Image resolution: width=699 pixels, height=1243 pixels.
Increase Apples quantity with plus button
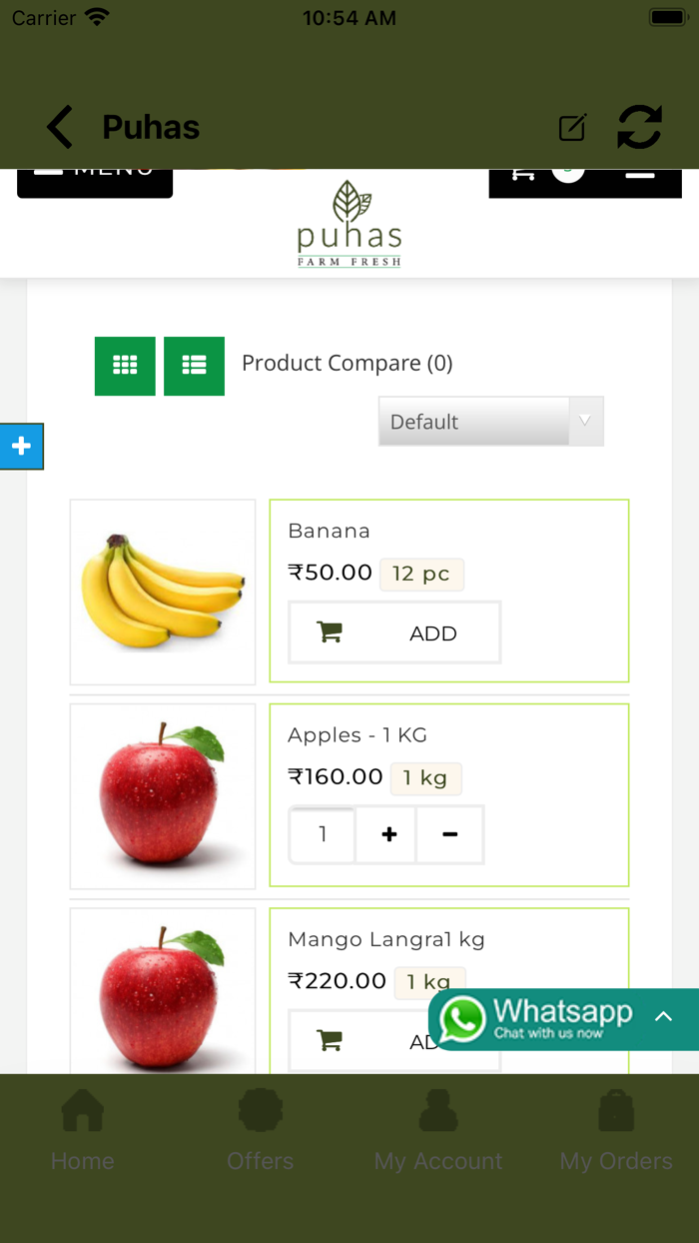(388, 834)
